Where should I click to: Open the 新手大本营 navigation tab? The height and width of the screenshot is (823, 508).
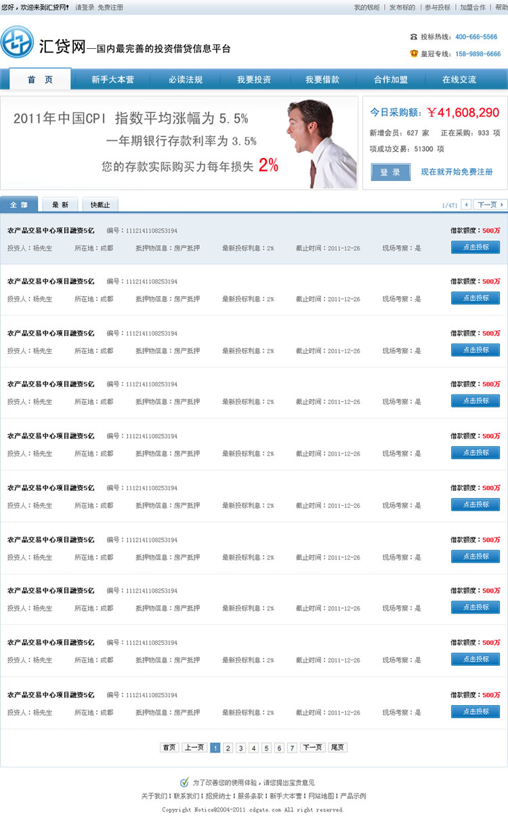pos(112,79)
